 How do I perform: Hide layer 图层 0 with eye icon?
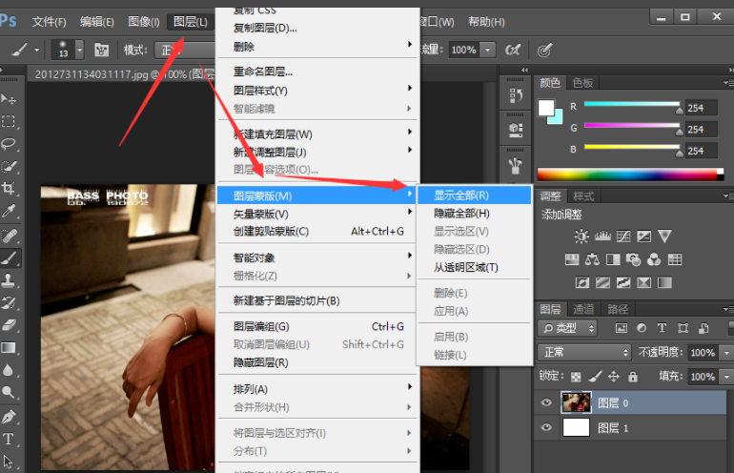click(546, 402)
